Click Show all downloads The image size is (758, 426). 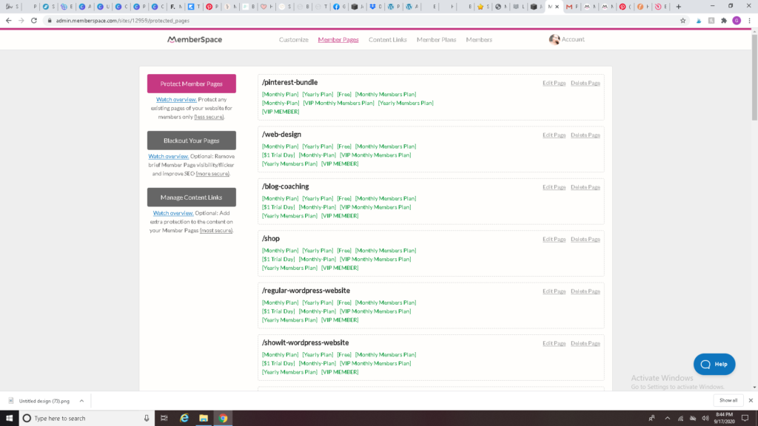728,400
